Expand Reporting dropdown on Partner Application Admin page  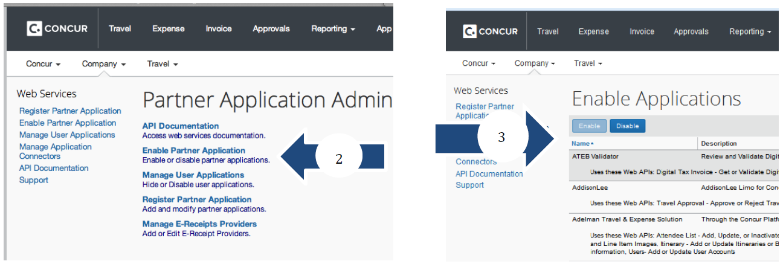[x=333, y=28]
